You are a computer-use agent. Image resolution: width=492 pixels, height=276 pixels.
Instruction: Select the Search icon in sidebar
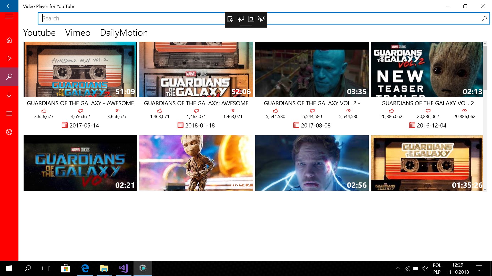click(x=9, y=77)
